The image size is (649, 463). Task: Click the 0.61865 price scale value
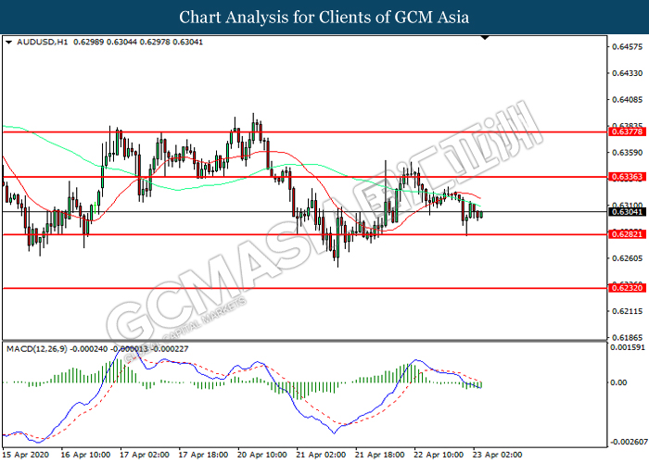click(x=627, y=338)
